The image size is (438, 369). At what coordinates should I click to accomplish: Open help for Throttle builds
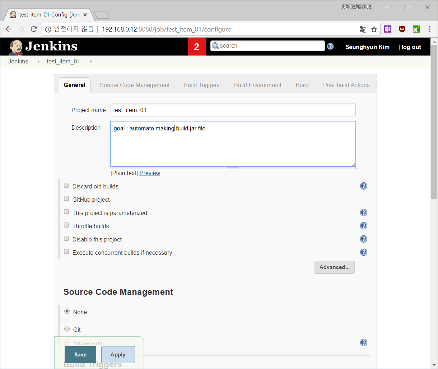coord(364,226)
